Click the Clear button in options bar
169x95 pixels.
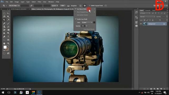tap(63, 6)
